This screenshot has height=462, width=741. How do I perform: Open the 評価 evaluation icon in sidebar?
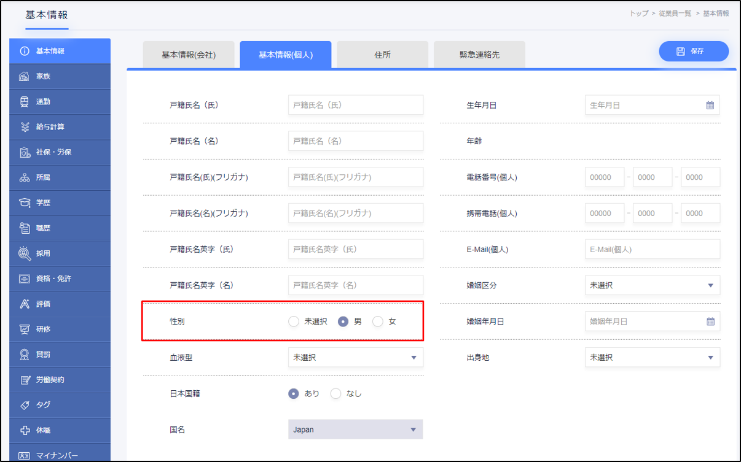(25, 304)
